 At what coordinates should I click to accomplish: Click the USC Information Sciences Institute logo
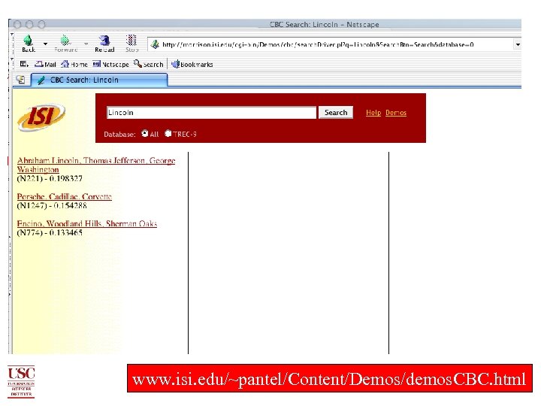21,381
